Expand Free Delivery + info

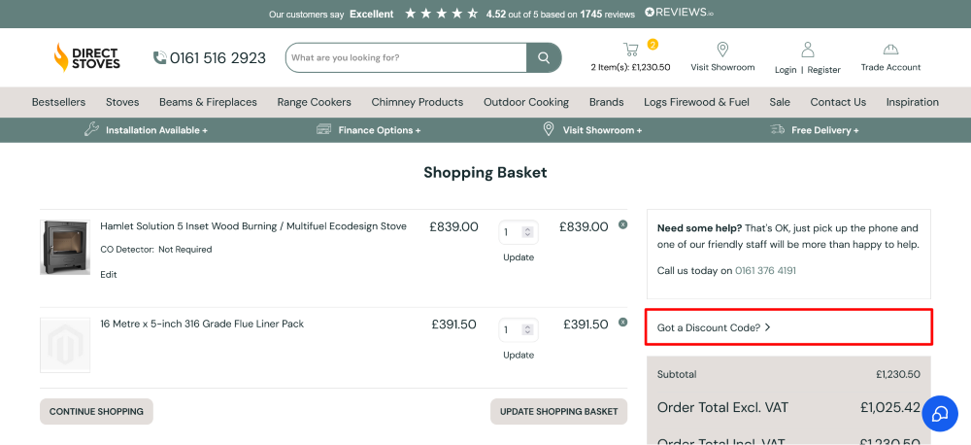tap(824, 130)
